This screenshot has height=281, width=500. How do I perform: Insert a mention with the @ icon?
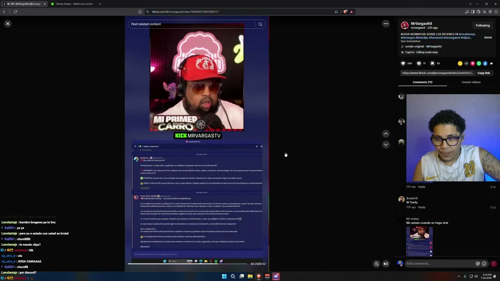[x=478, y=263]
